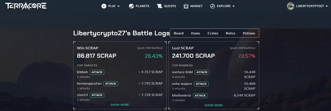The width and height of the screenshot is (331, 111).
Task: Click the hermesgacutan player name
Action: point(89,84)
